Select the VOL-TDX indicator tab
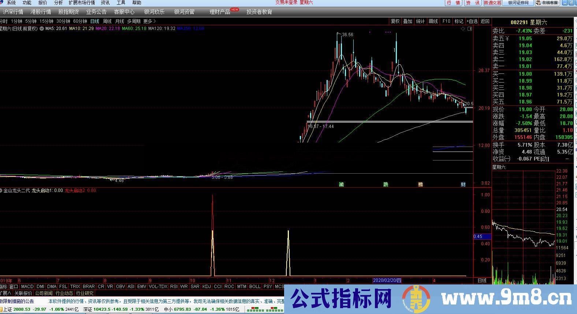Screen dimensions: 577x314 [158, 287]
